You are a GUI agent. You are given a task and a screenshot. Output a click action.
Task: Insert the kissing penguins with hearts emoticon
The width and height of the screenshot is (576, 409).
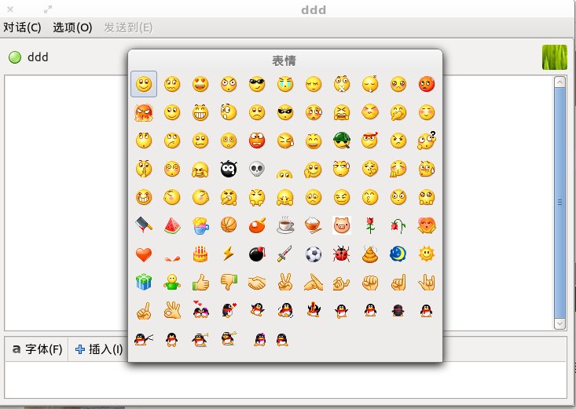[200, 309]
